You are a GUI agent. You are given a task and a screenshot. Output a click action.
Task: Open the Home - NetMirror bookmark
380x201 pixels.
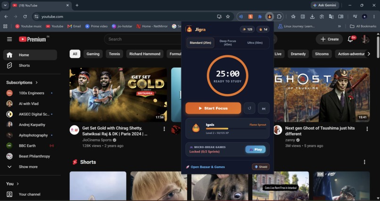(x=152, y=26)
